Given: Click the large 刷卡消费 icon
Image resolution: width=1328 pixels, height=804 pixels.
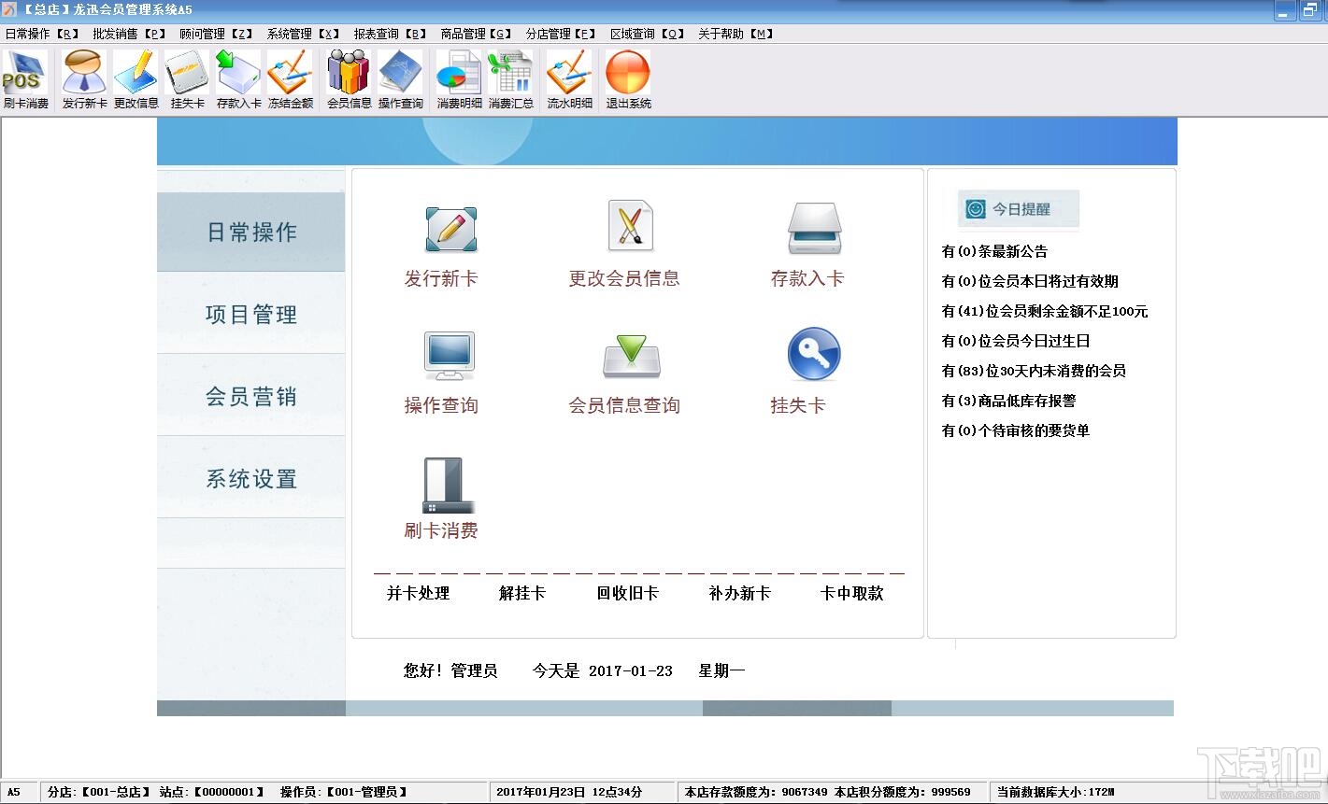Looking at the screenshot, I should coord(447,485).
